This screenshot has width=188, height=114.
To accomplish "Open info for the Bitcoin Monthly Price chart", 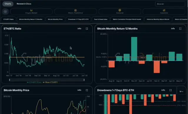I will [79, 90].
